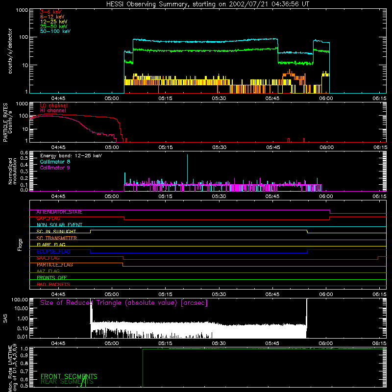Click the FLARE_FLAG label
The width and height of the screenshot is (392, 392).
click(x=51, y=245)
